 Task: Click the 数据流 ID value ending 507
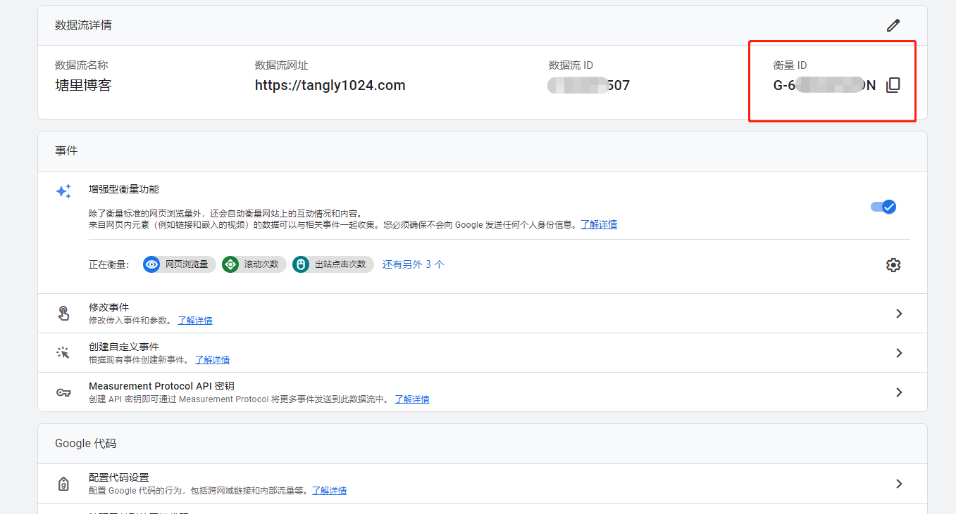[x=589, y=86]
